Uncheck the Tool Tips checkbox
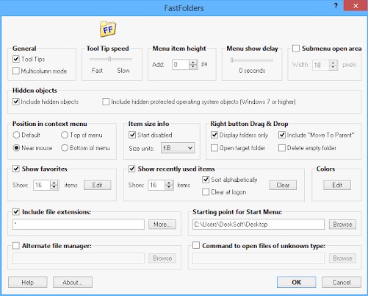 [x=16, y=59]
